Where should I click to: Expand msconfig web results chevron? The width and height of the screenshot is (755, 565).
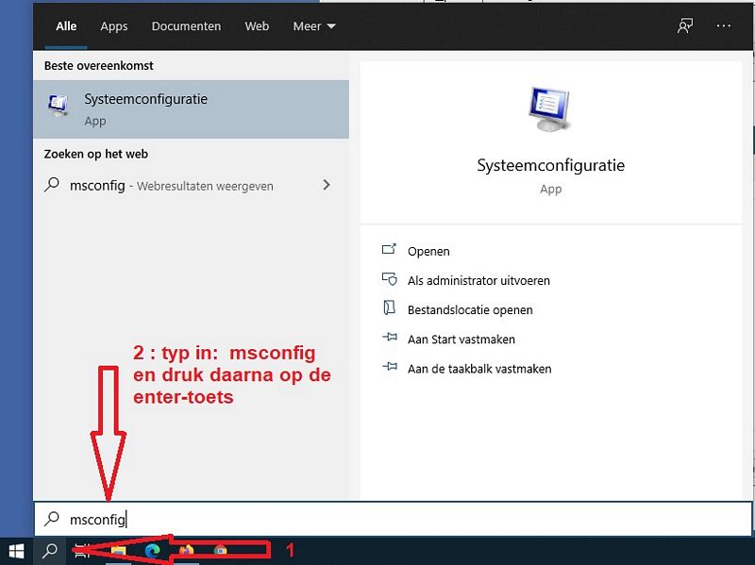327,185
